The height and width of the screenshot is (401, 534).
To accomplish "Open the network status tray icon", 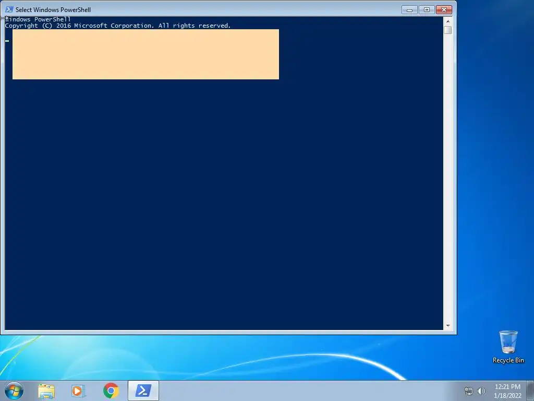I will coord(469,391).
